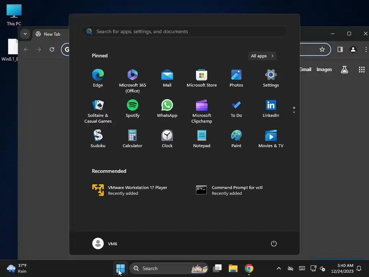
Task: Open Search Labs flask icon in Chrome
Action: click(x=344, y=70)
